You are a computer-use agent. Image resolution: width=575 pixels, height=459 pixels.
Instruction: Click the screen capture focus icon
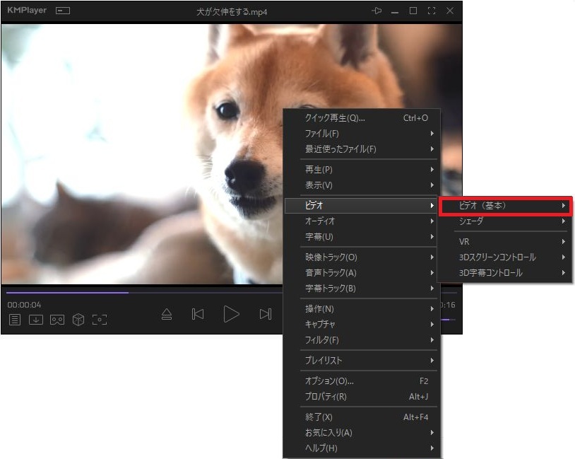pos(100,320)
